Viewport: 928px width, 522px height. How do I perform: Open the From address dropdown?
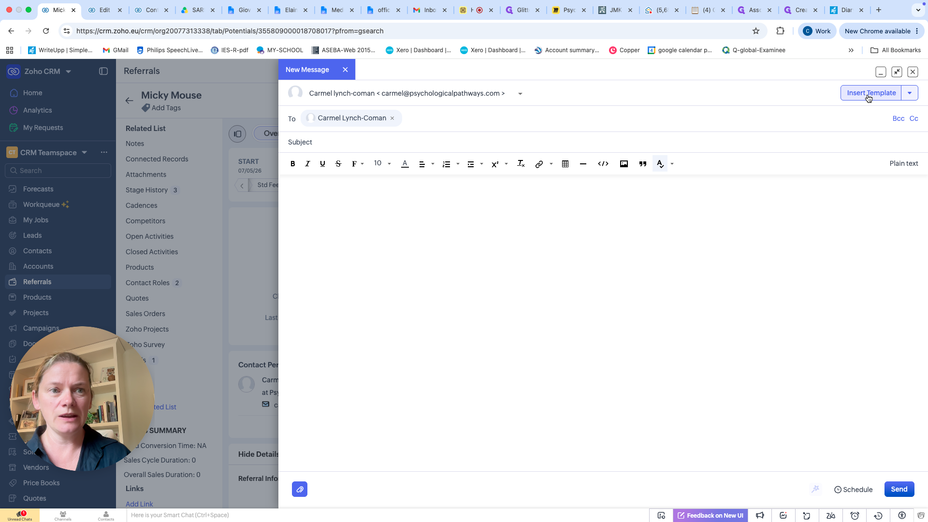pyautogui.click(x=520, y=94)
